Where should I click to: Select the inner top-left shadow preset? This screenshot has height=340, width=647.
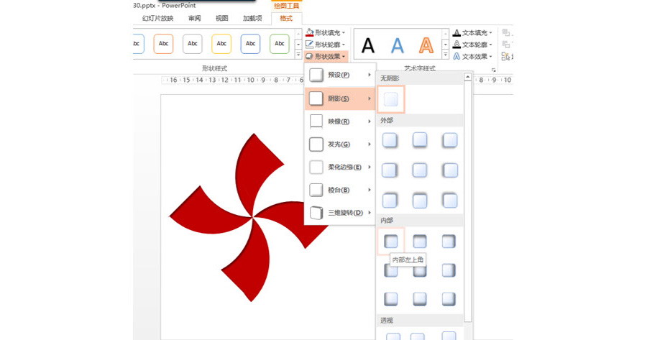click(391, 242)
